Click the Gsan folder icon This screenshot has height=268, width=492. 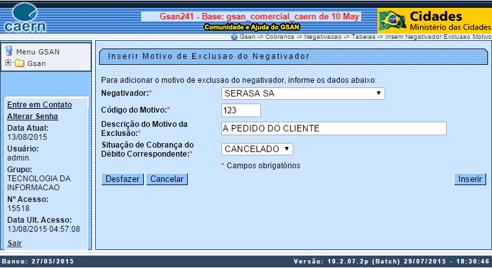pos(19,63)
